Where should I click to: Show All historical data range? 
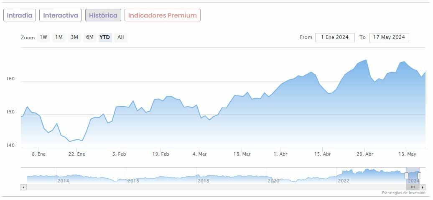121,37
